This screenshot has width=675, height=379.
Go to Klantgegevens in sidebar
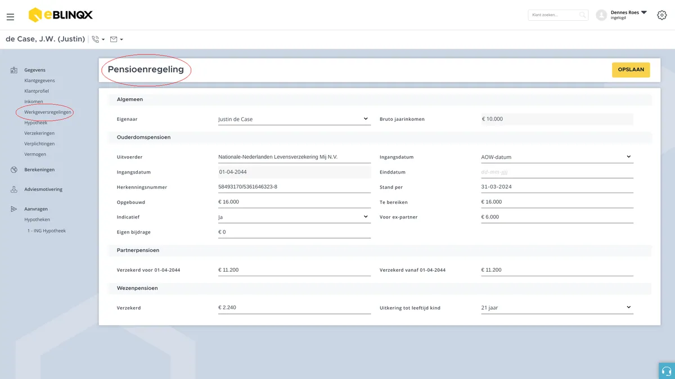tap(39, 80)
